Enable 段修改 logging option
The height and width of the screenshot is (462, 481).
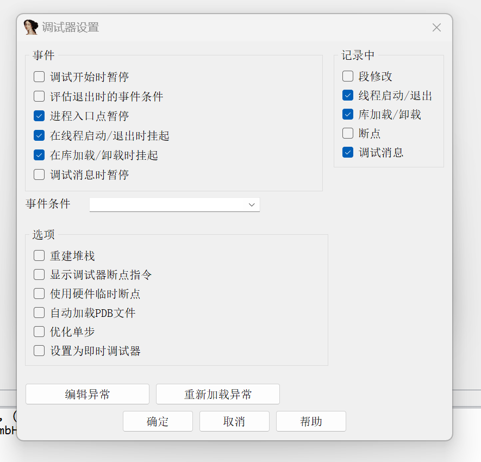tap(347, 77)
